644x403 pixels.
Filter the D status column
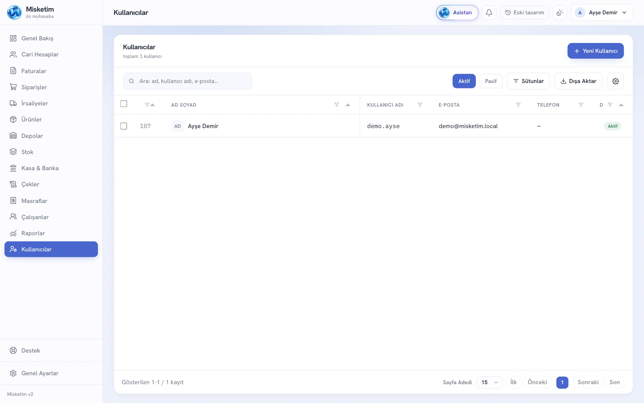click(x=610, y=105)
